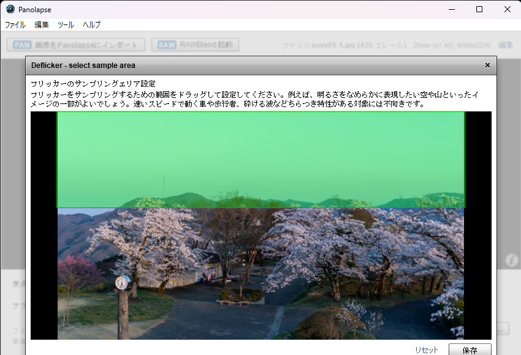Screen dimensions: 521x355
Task: Minimize the Panolapse window
Action: pos(451,9)
